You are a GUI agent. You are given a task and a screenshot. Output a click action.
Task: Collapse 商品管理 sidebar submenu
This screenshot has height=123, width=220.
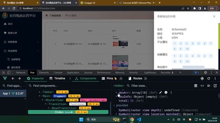(21, 51)
